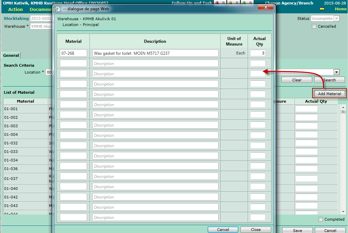Click the Actual Qty field showing 3
The height and width of the screenshot is (233, 348).
[257, 53]
